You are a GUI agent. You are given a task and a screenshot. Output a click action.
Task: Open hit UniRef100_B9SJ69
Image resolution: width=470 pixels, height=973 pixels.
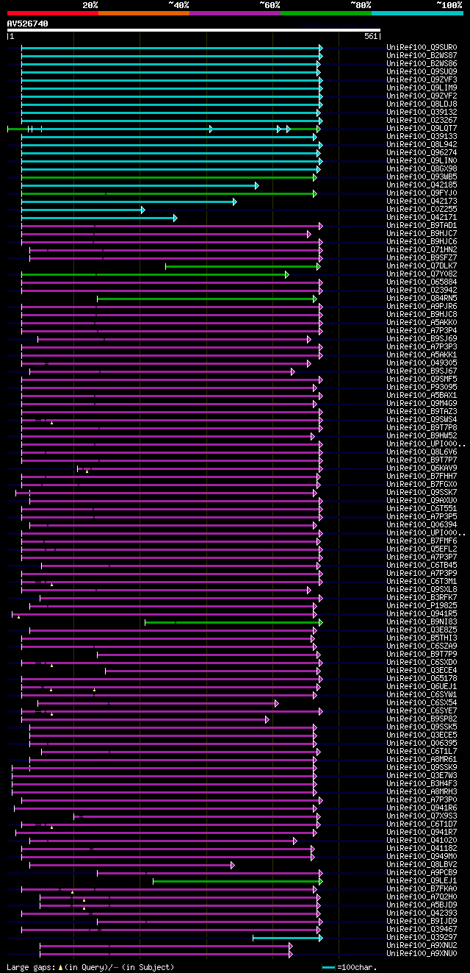tap(422, 339)
